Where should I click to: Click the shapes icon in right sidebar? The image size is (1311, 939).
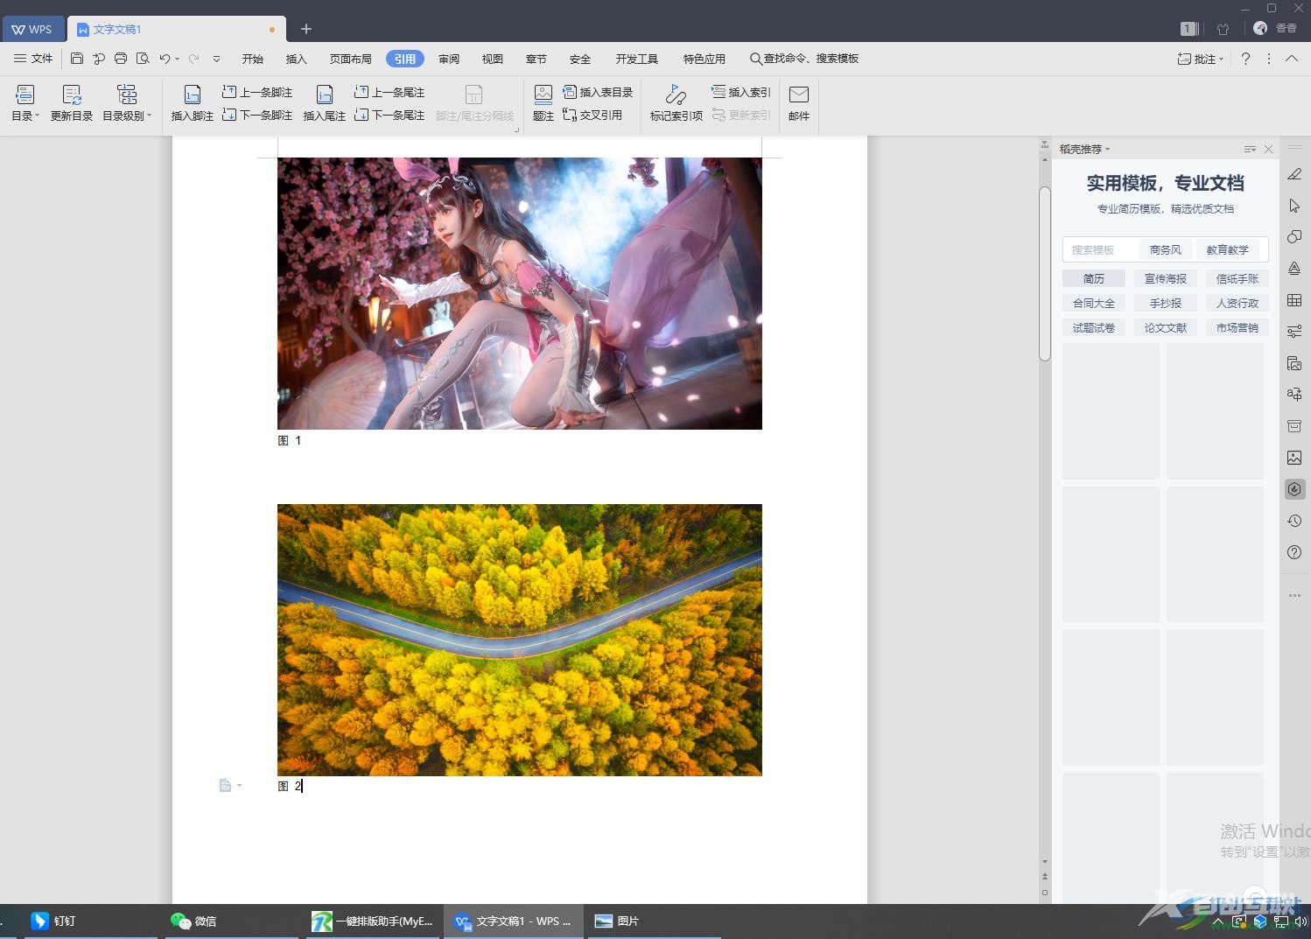coord(1294,237)
